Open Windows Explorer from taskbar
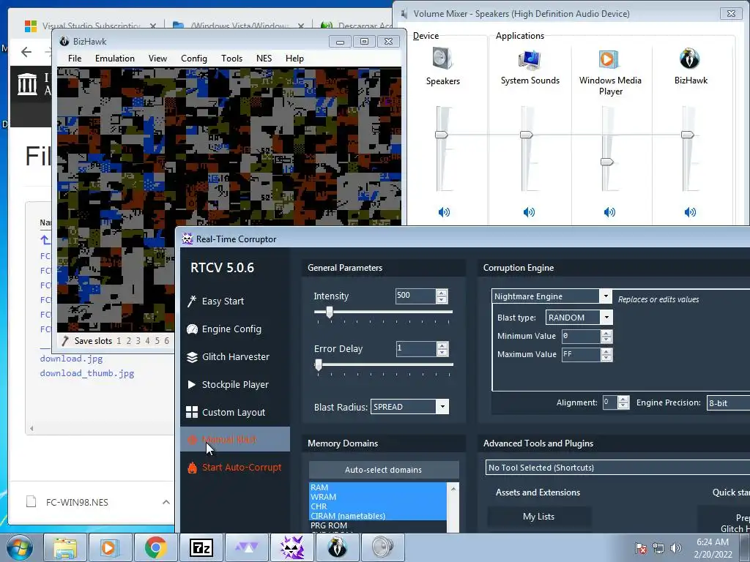 (x=65, y=547)
